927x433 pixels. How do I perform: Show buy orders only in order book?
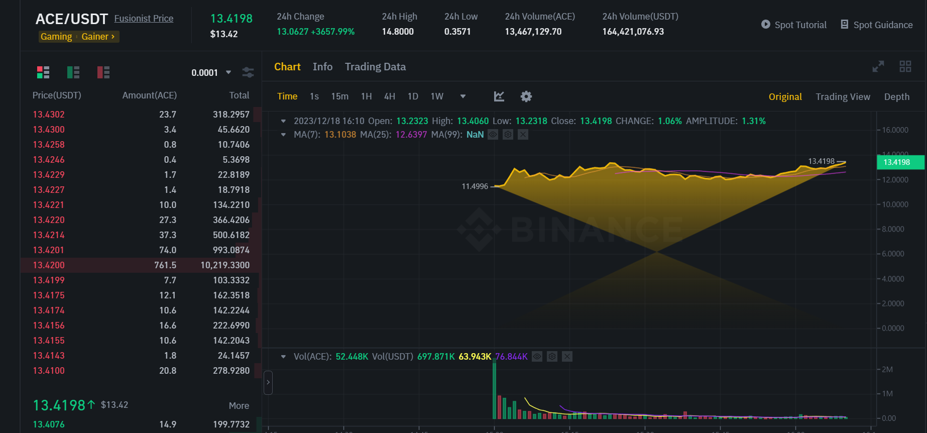tap(73, 72)
